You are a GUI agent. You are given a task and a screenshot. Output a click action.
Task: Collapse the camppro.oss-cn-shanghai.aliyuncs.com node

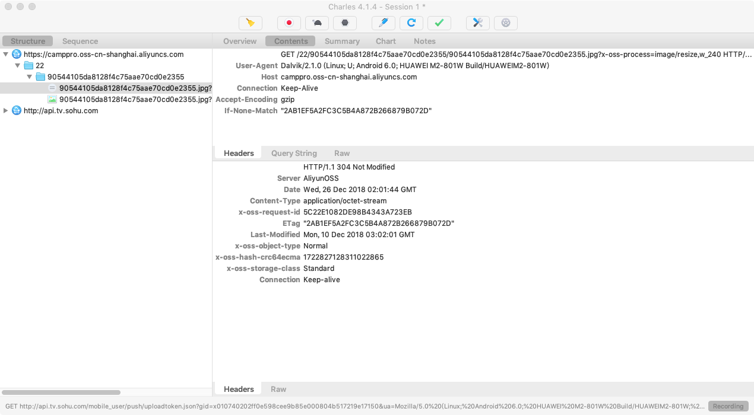click(6, 53)
